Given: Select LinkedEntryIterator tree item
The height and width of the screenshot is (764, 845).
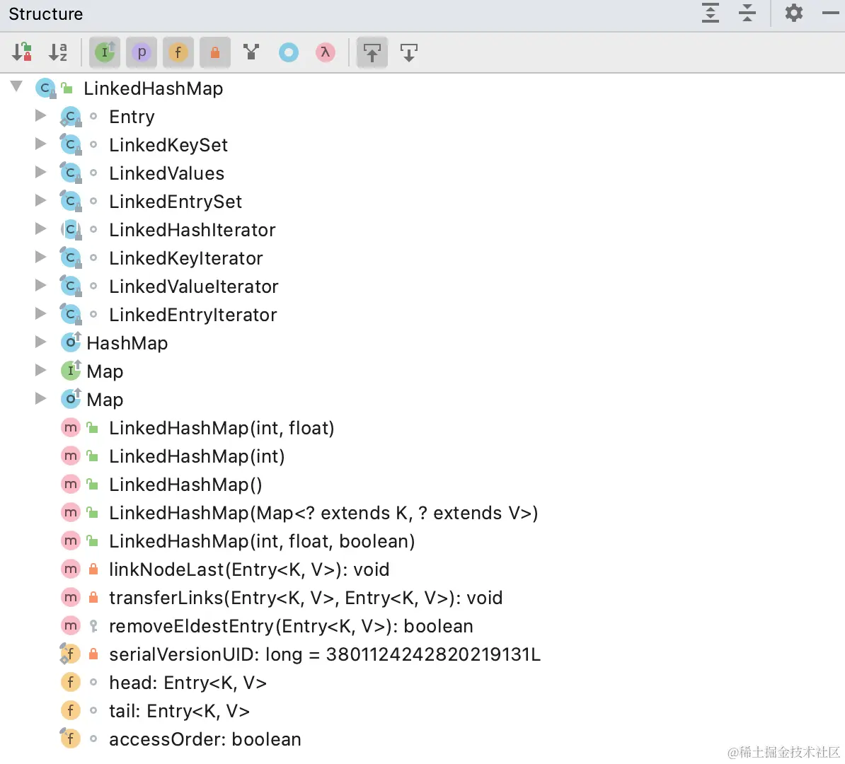Looking at the screenshot, I should [x=193, y=315].
